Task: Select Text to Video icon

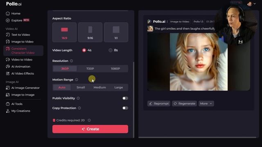Action: [x=8, y=35]
